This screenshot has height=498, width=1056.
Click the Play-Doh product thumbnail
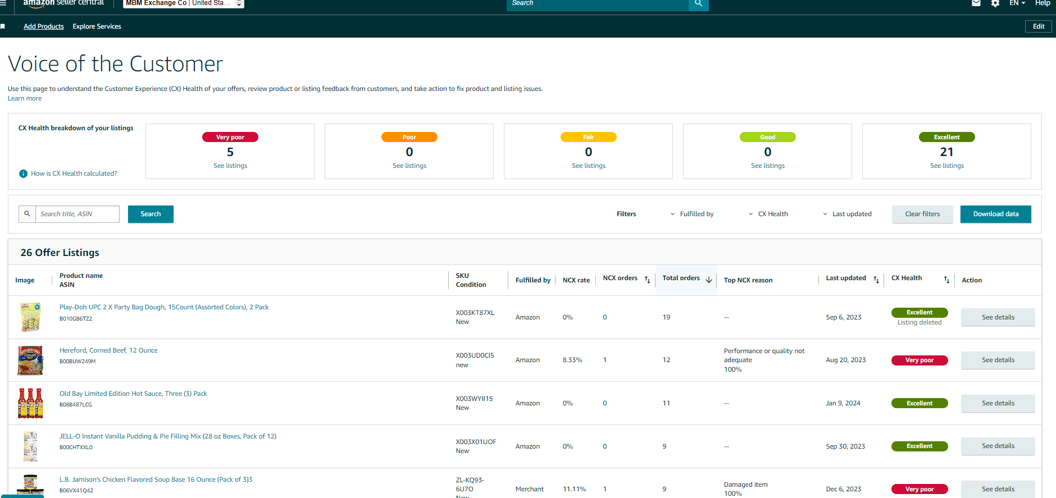[x=30, y=317]
